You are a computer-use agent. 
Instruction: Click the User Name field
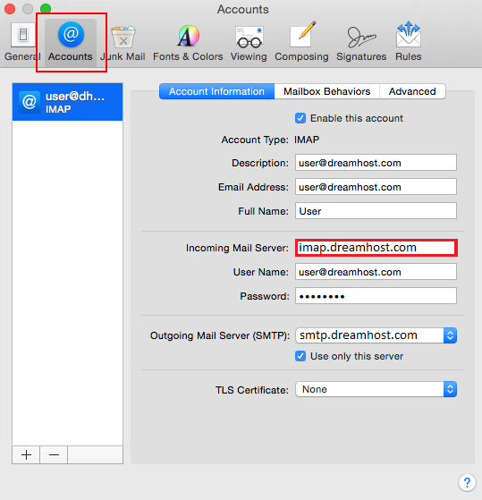[376, 272]
